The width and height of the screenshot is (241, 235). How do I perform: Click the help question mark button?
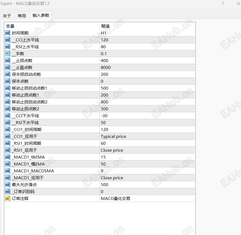click(223, 4)
